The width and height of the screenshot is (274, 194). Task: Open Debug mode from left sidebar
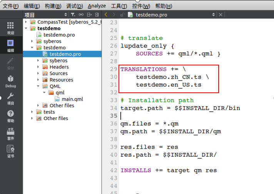10,81
